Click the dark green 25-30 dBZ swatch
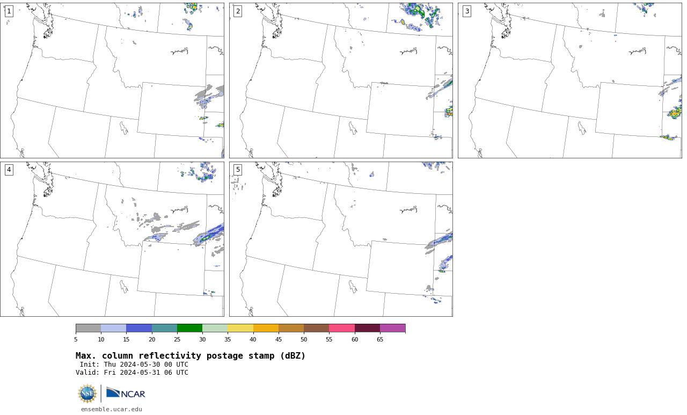Image resolution: width=687 pixels, height=415 pixels. 189,328
